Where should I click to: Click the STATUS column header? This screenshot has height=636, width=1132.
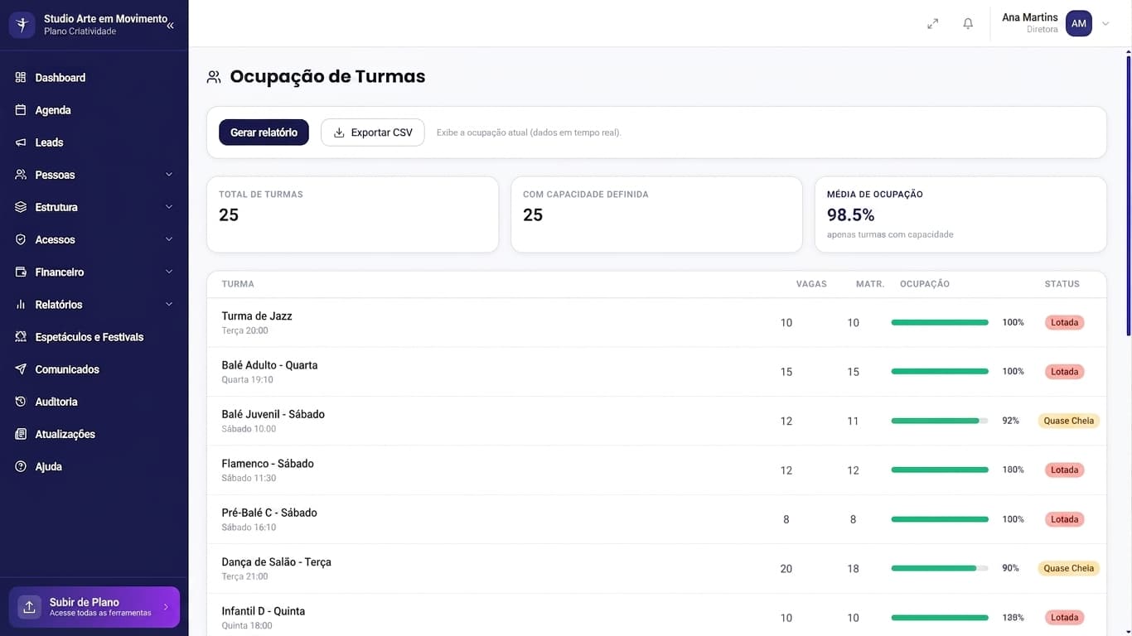click(1062, 284)
